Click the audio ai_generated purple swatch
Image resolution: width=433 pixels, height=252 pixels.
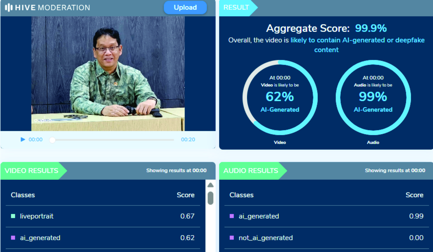click(x=232, y=216)
